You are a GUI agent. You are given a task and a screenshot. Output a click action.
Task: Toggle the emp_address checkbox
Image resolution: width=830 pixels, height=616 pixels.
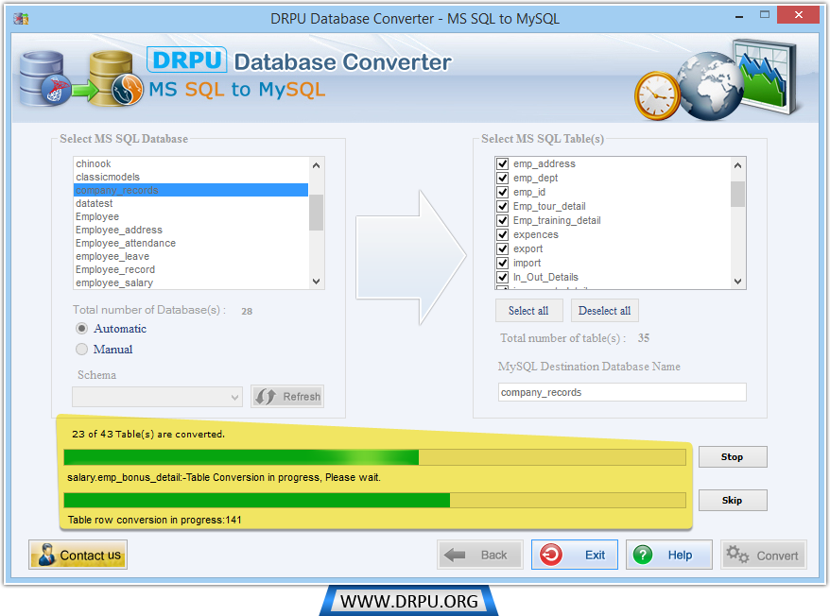502,164
